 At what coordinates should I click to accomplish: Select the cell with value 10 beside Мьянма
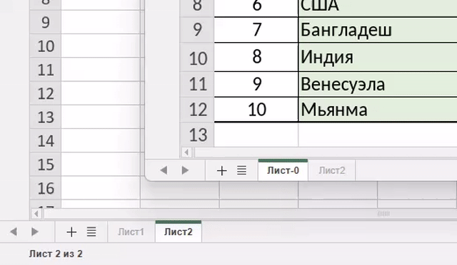point(256,110)
